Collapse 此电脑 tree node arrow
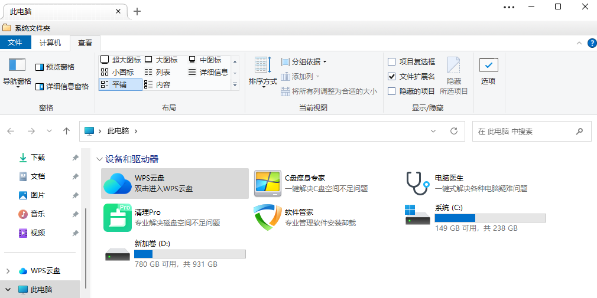The image size is (597, 298). tap(8, 290)
